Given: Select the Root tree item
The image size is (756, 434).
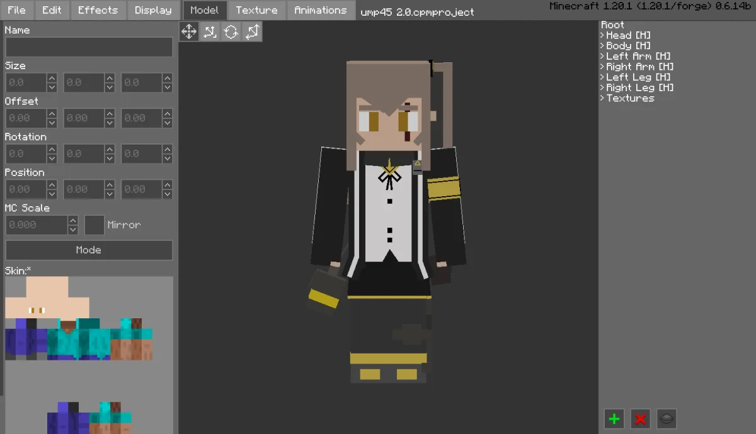Looking at the screenshot, I should click(612, 25).
